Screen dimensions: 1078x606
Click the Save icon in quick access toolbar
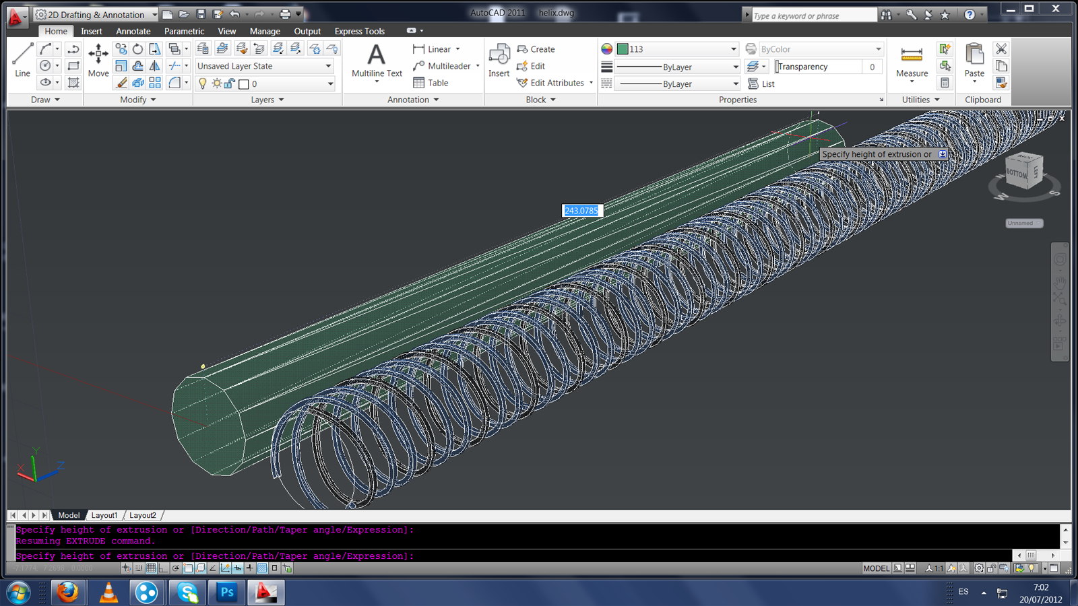coord(201,14)
